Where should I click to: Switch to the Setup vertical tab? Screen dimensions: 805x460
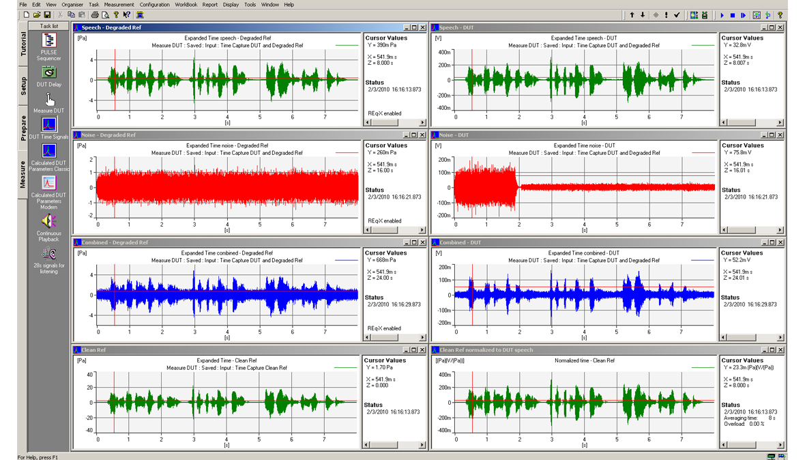click(x=24, y=86)
